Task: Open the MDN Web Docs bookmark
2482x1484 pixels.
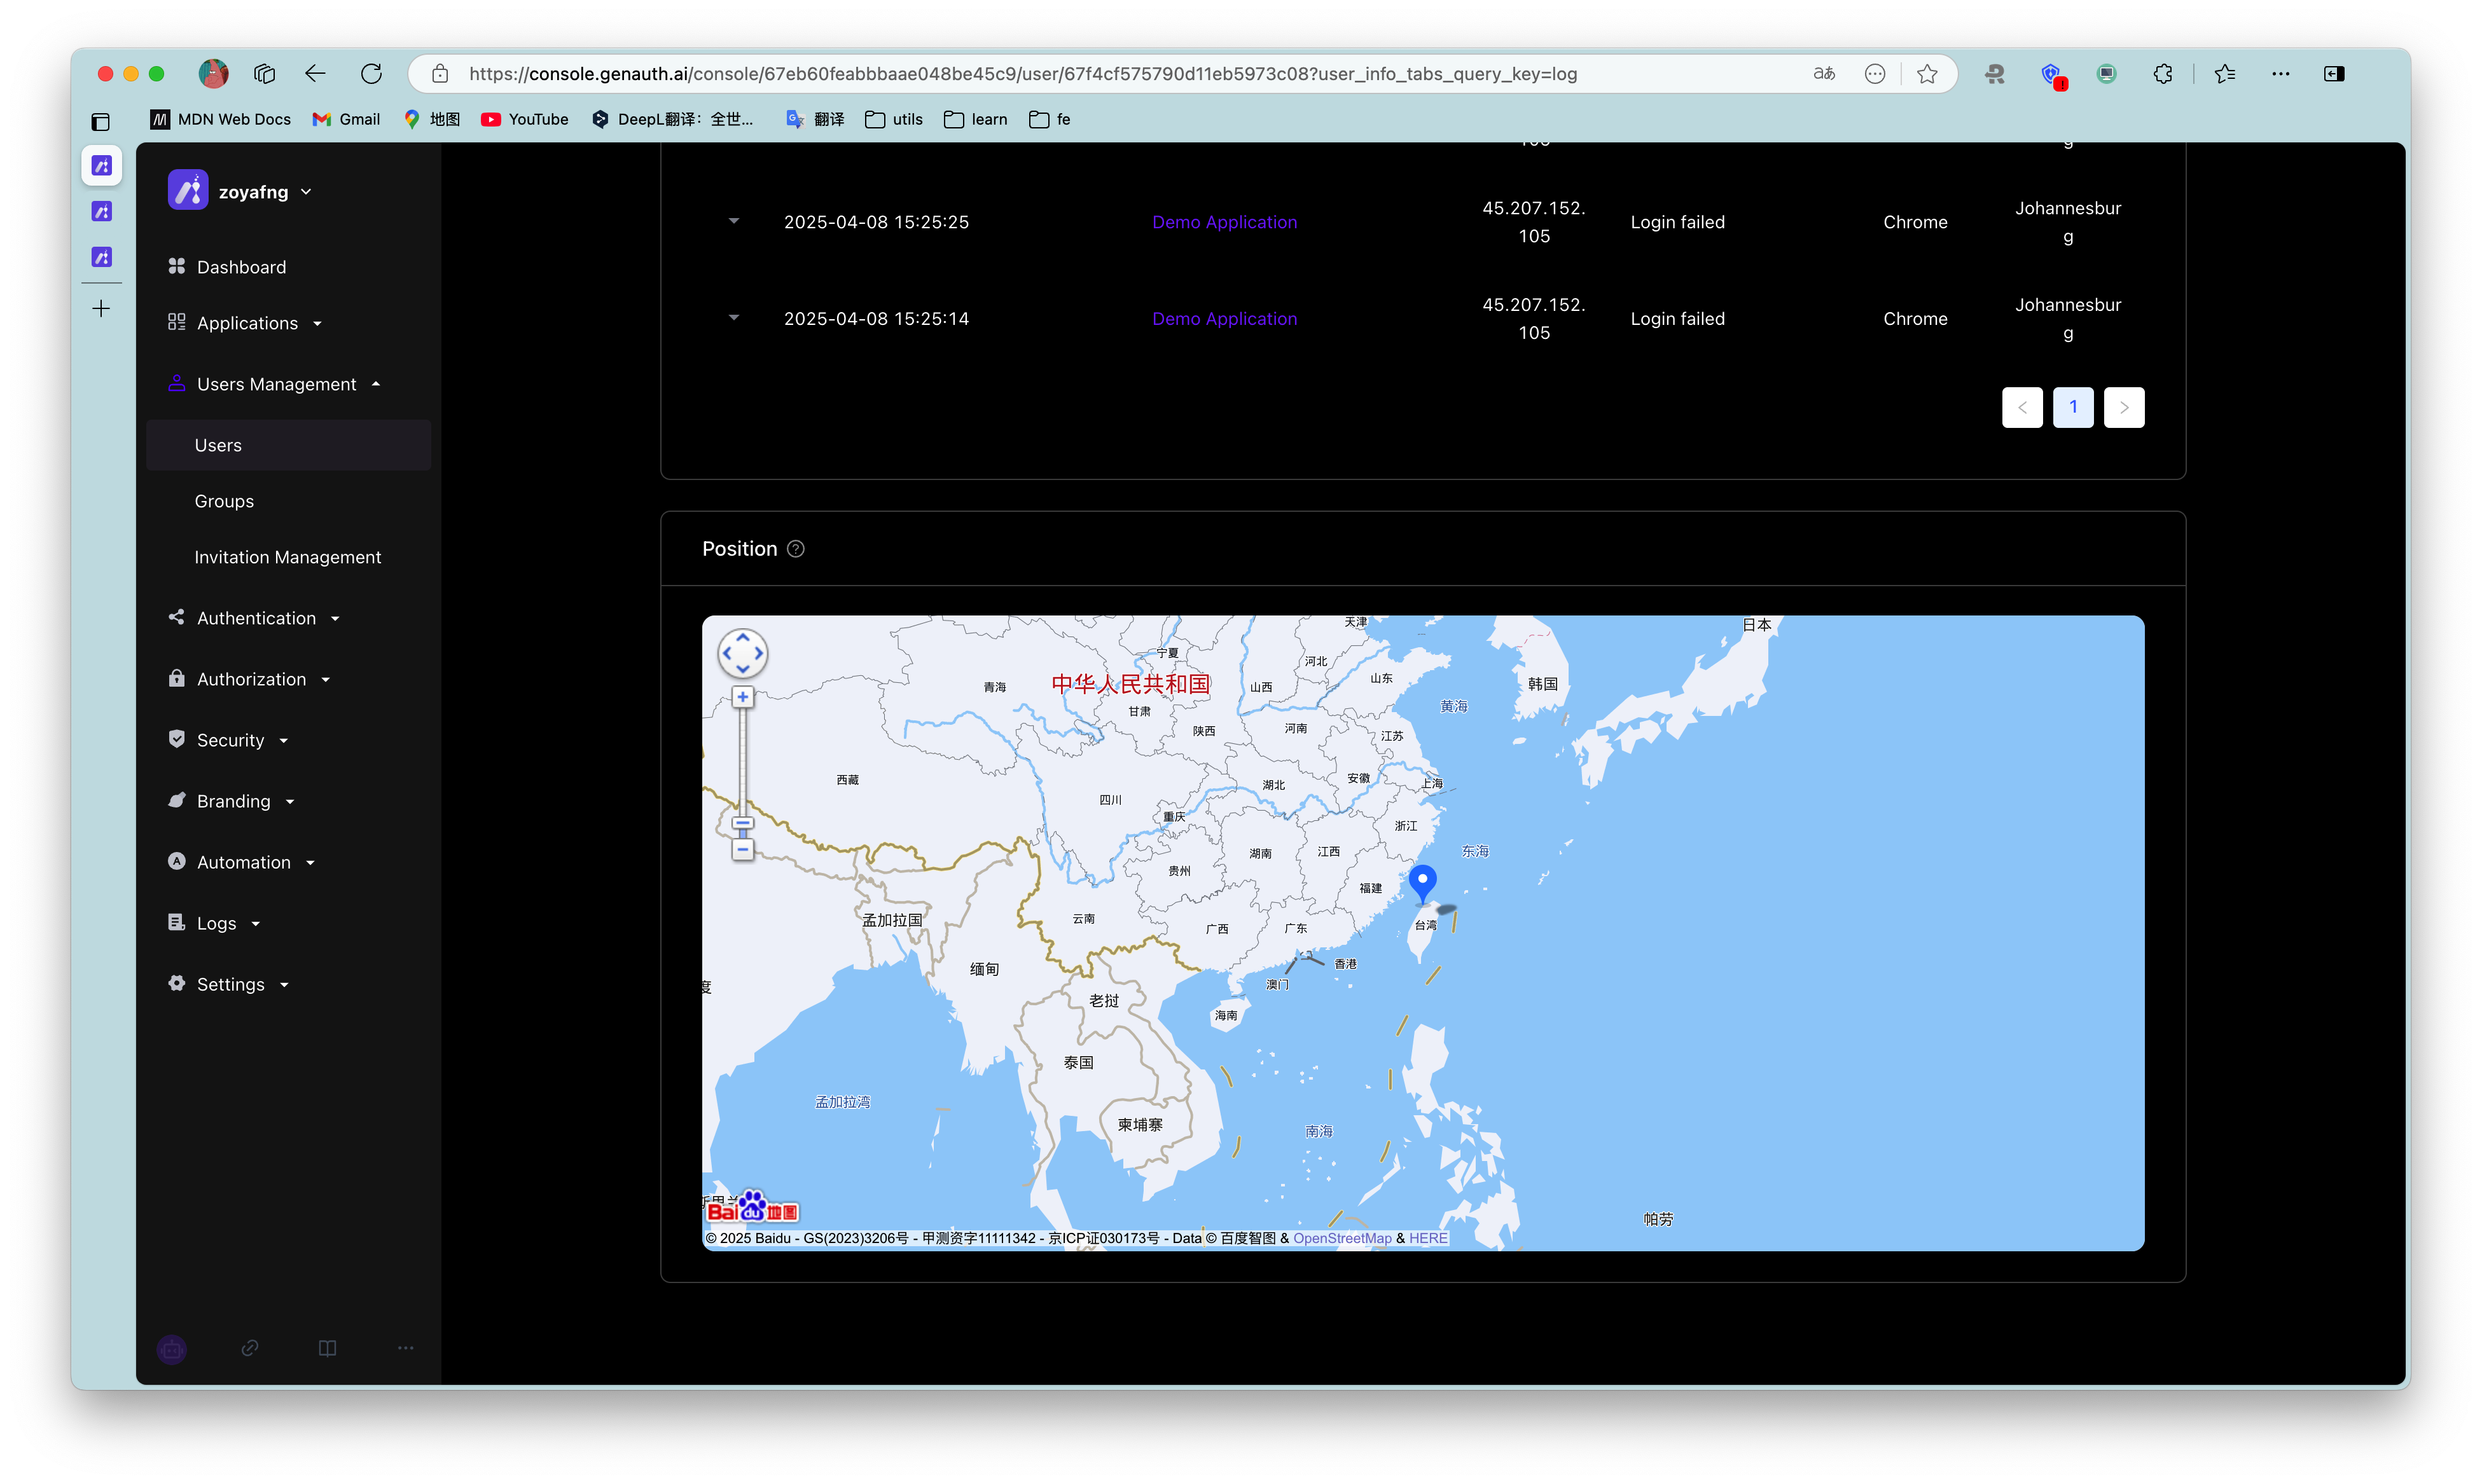Action: click(x=220, y=119)
